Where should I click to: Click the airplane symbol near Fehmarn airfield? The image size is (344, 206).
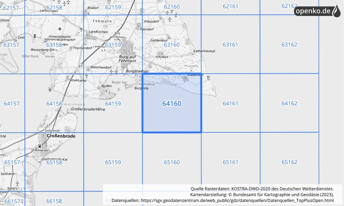tap(60, 29)
